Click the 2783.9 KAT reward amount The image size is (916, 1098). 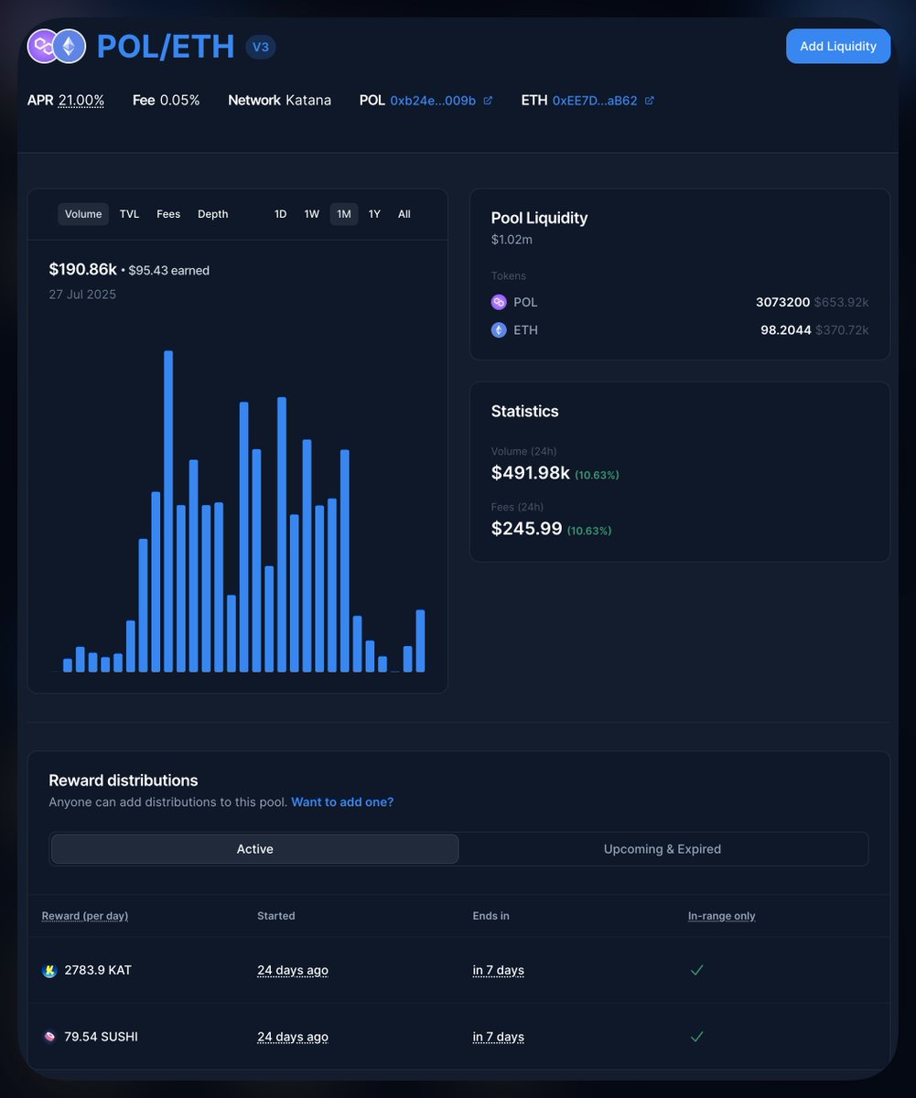[x=98, y=970]
